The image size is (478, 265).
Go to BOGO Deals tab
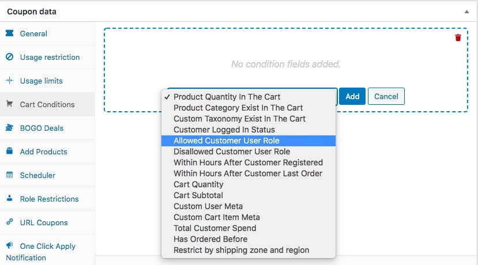pyautogui.click(x=47, y=128)
